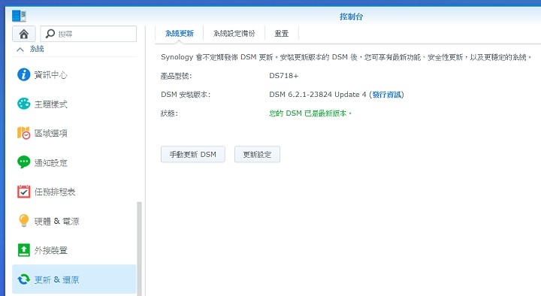541x296 pixels.
Task: Click the 控制台 window title
Action: [x=351, y=17]
